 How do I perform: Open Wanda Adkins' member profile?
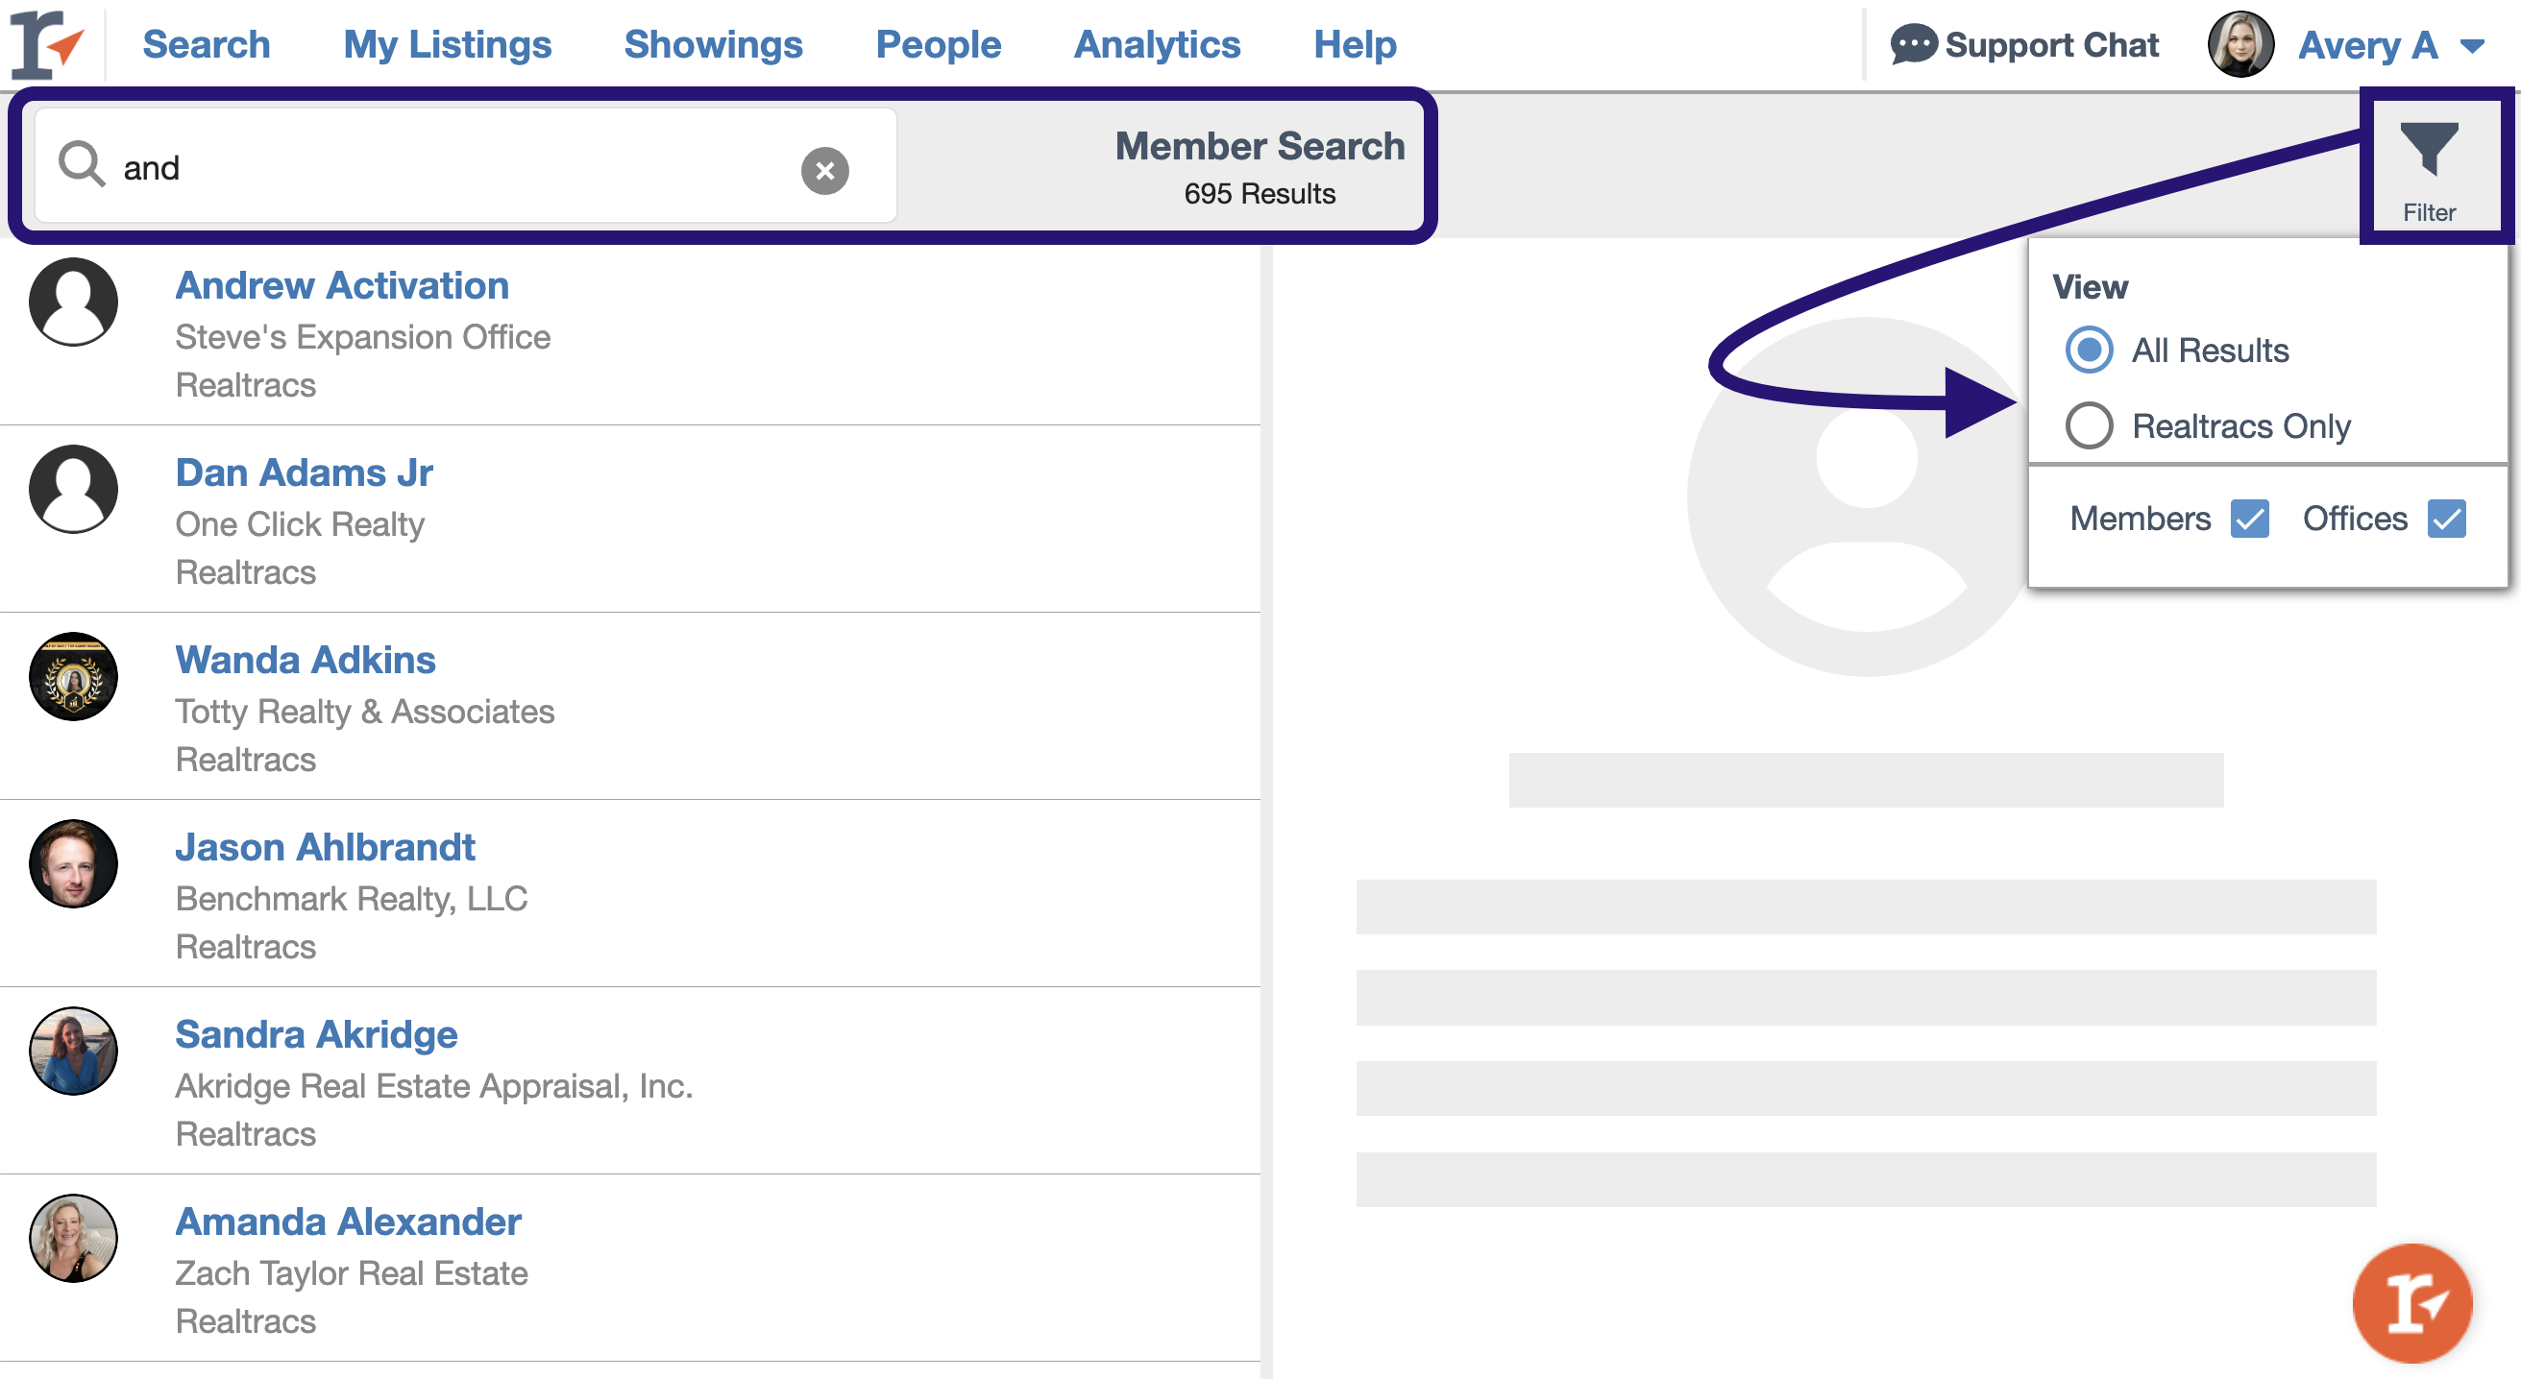tap(306, 660)
